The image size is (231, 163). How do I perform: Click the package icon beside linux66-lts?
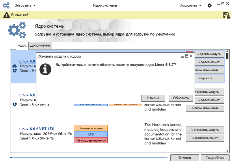pos(15,105)
